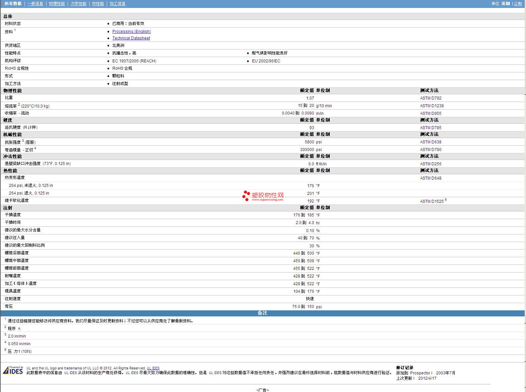
Task: Click the 颗粒料 form entry
Action: pos(118,76)
